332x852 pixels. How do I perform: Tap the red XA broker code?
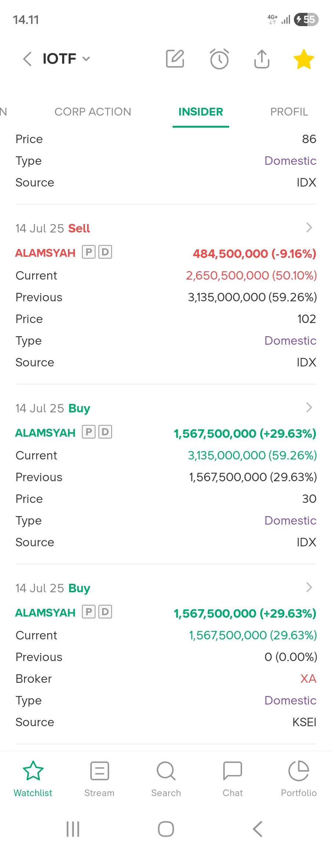308,679
